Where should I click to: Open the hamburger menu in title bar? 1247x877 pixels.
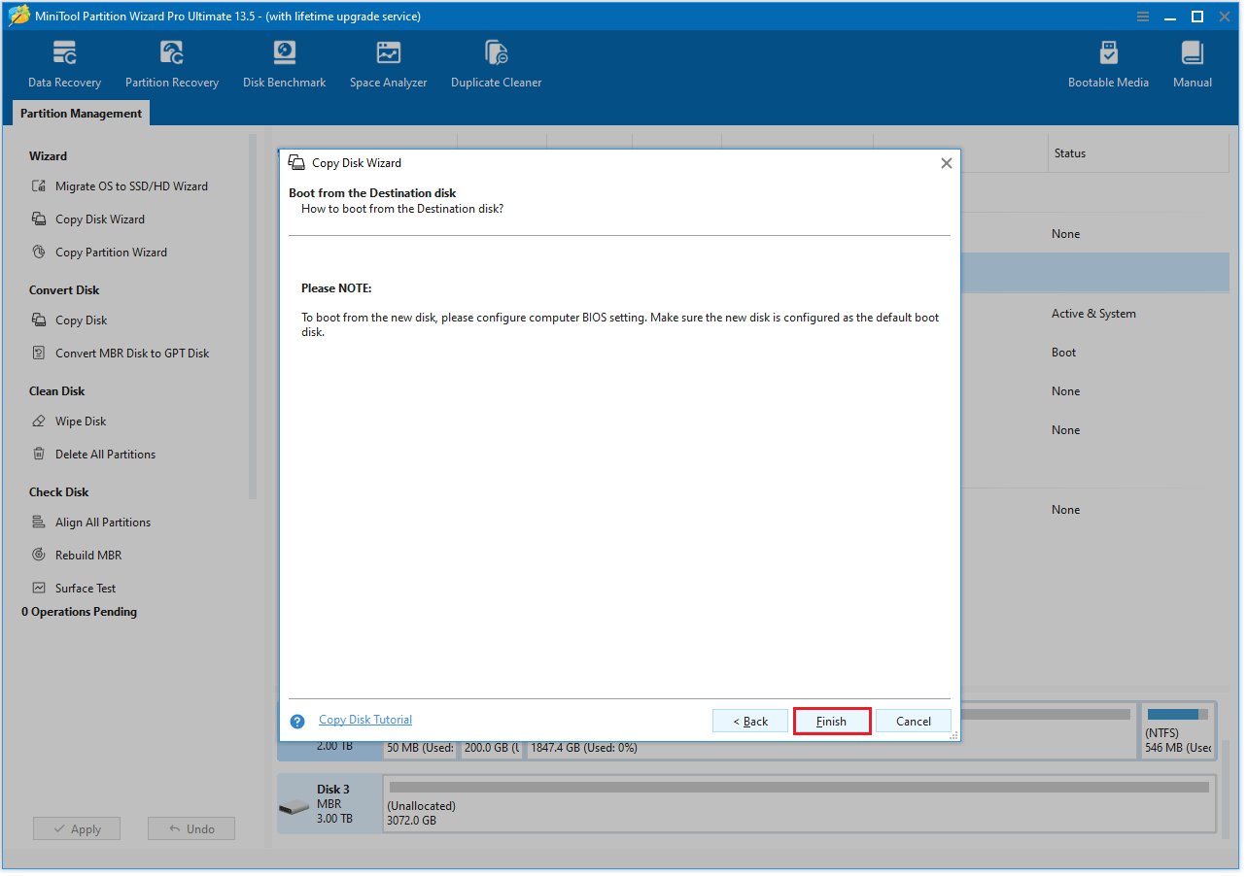1142,16
